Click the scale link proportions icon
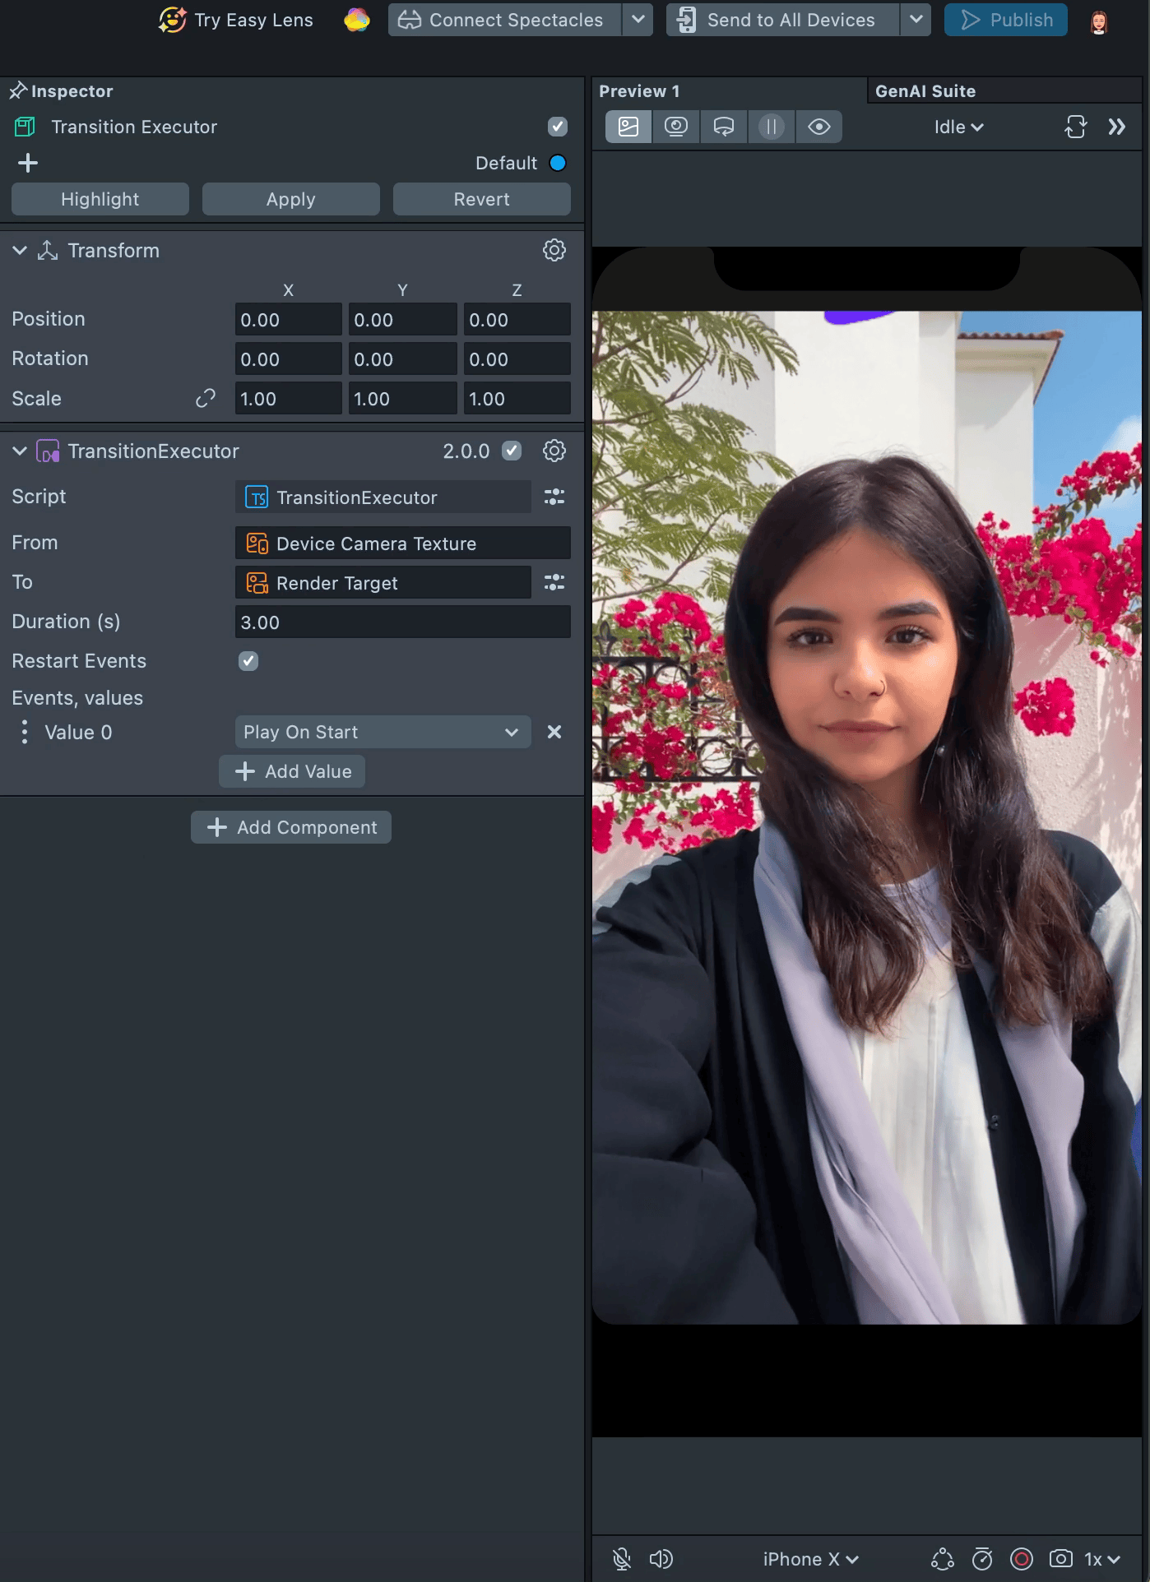Screen dimensions: 1150x1582 (206, 399)
